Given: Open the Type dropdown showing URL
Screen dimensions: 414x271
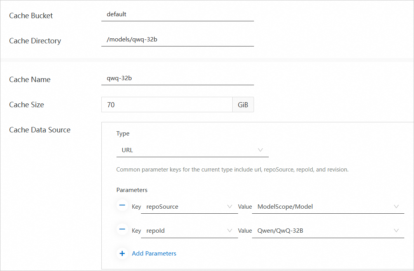Looking at the screenshot, I should tap(192, 150).
